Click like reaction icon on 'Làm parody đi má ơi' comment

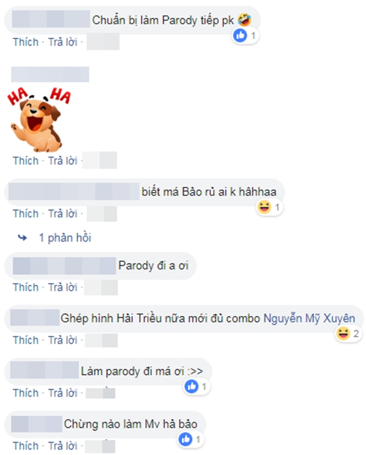[192, 387]
